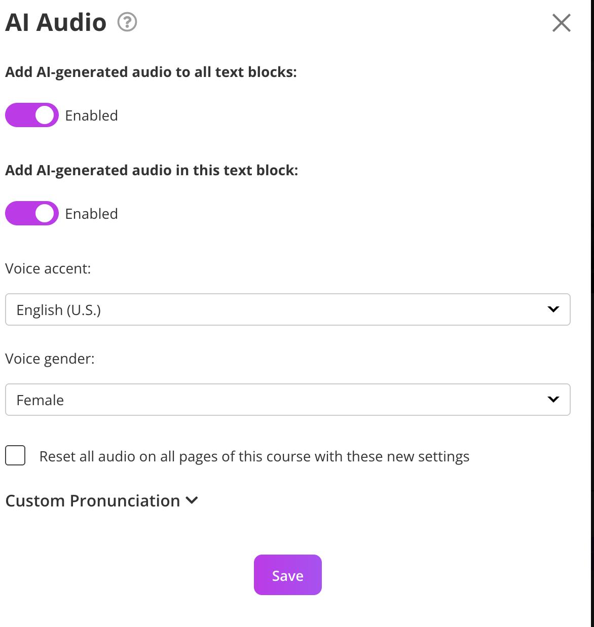Click the Enabled label for all text blocks
This screenshot has height=627, width=594.
coord(91,115)
